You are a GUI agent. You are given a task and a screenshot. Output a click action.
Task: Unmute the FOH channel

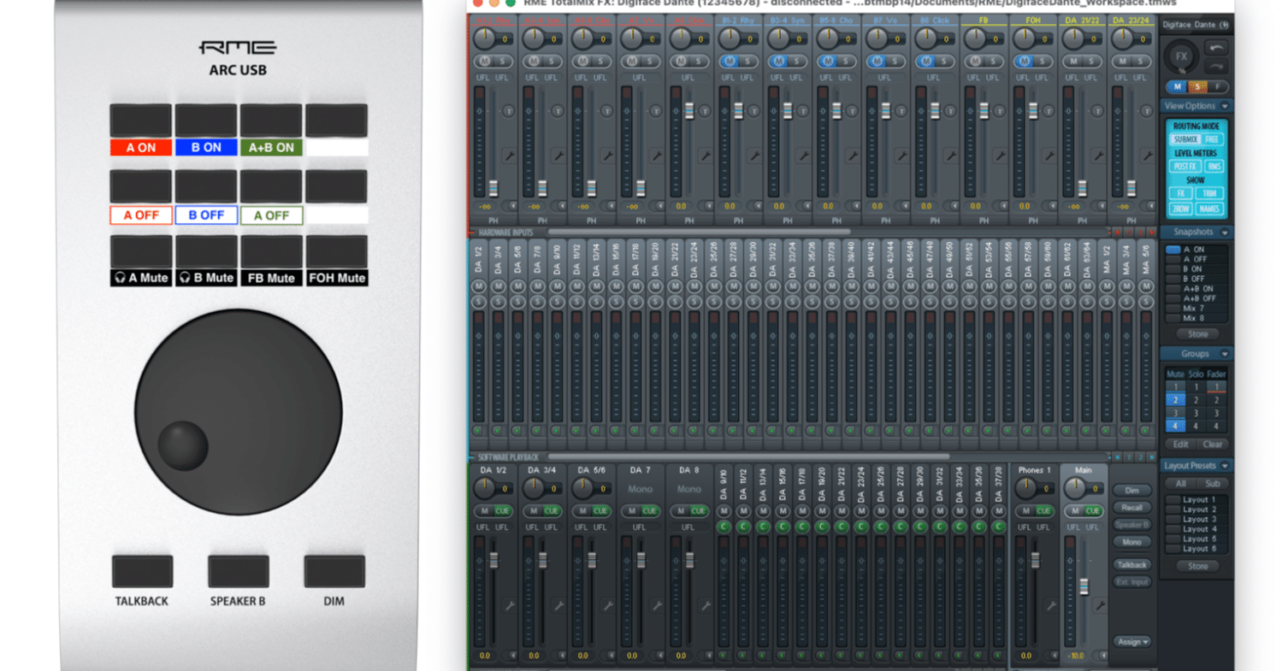(x=1023, y=62)
